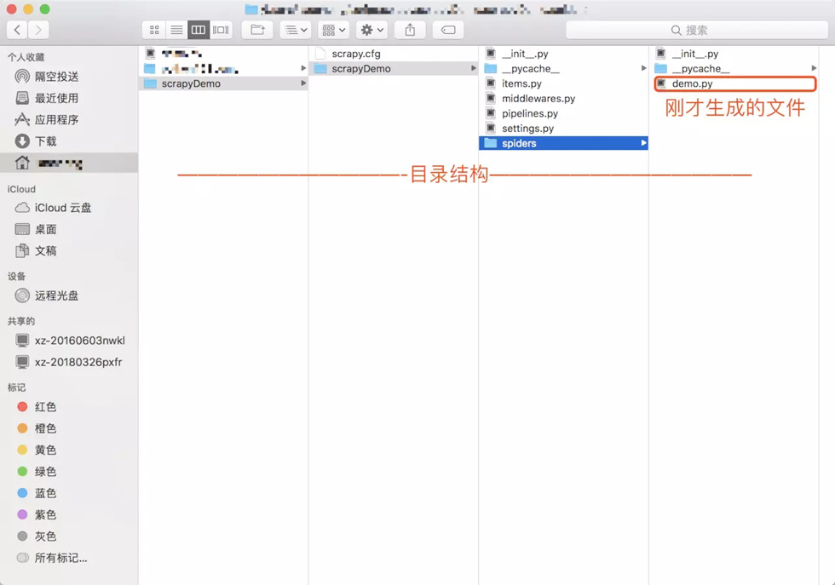This screenshot has width=835, height=585.
Task: Switch to column view
Action: point(198,30)
